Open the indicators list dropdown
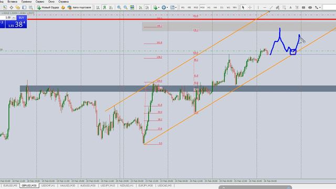This screenshot has height=189, width=336. pos(156,7)
